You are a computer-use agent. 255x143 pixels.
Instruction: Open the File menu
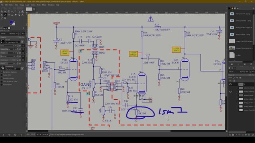(x=2, y=5)
